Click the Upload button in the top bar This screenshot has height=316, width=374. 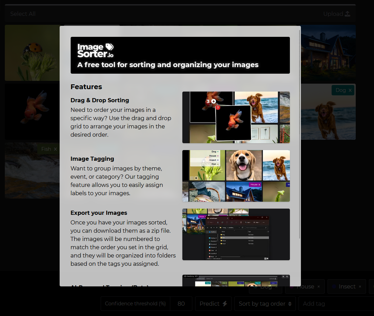pyautogui.click(x=336, y=14)
